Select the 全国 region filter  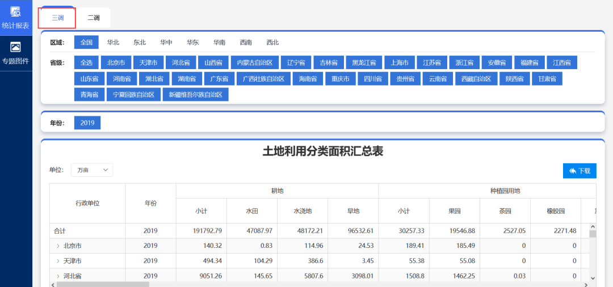[86, 43]
